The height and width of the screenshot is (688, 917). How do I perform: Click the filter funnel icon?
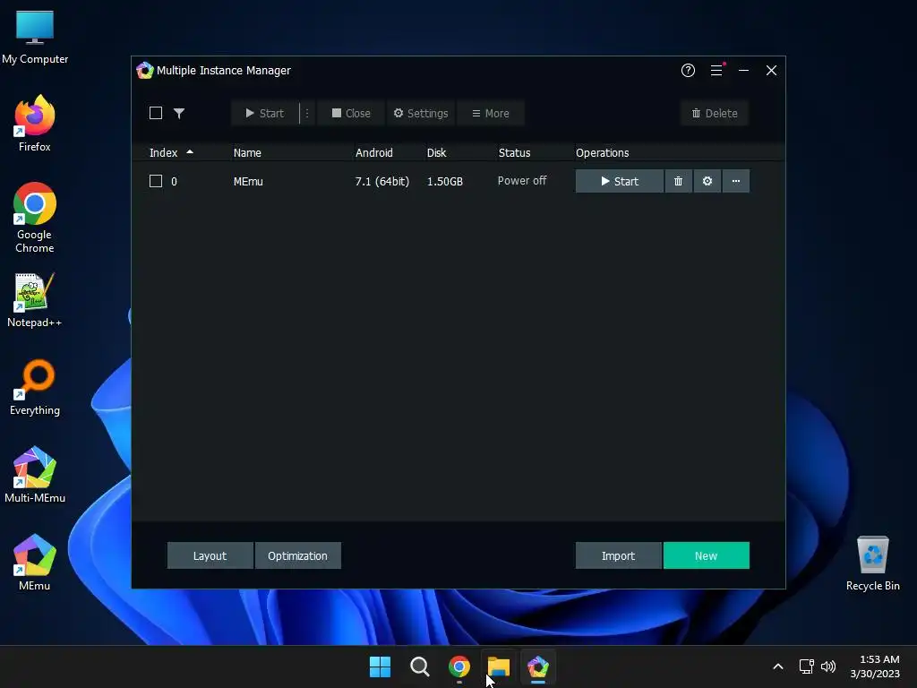[179, 113]
